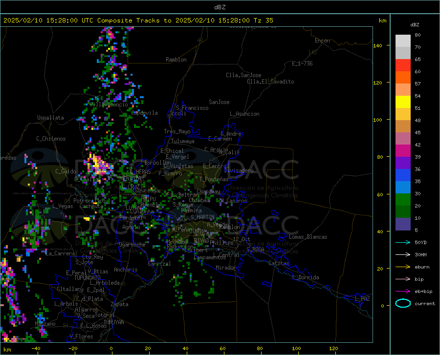Screen dimensions: 440x355
Task: Click the 'eb+bip' legend label
Action: [423, 292]
